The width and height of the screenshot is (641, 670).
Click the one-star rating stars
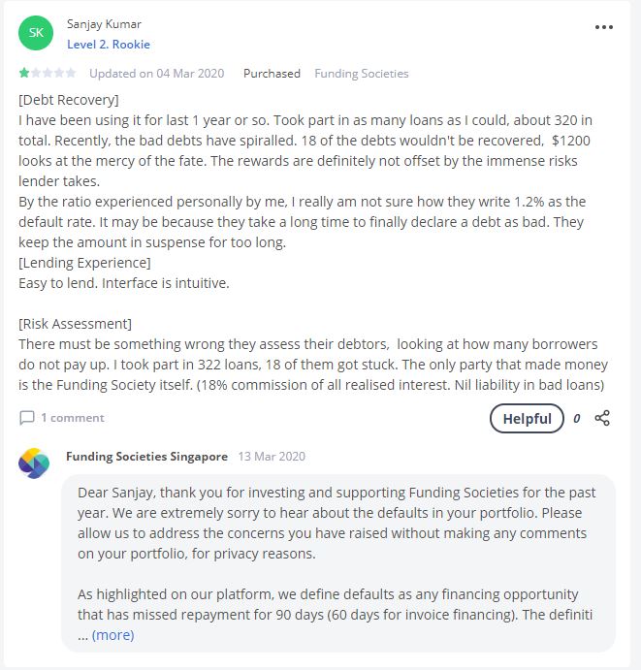[x=48, y=74]
